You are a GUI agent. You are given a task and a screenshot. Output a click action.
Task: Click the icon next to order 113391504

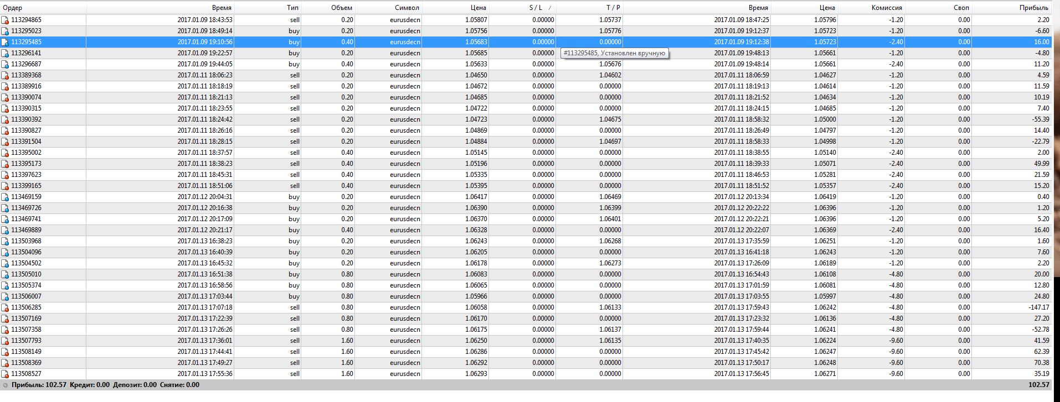coord(5,142)
